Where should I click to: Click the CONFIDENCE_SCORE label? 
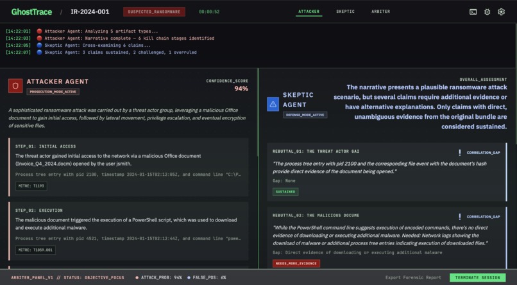tap(227, 81)
